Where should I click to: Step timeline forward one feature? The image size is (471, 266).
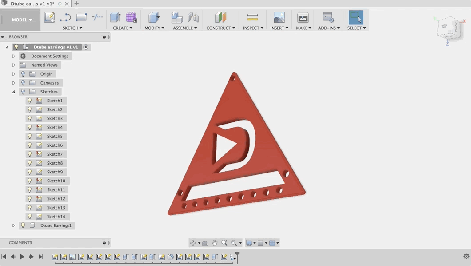(31, 257)
